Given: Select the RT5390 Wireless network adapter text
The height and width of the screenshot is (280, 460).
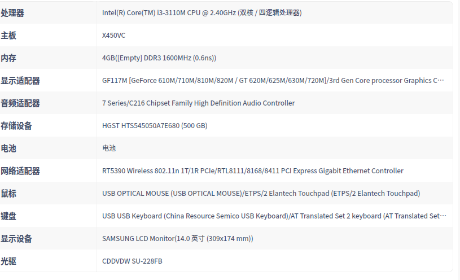Looking at the screenshot, I should pyautogui.click(x=253, y=171).
